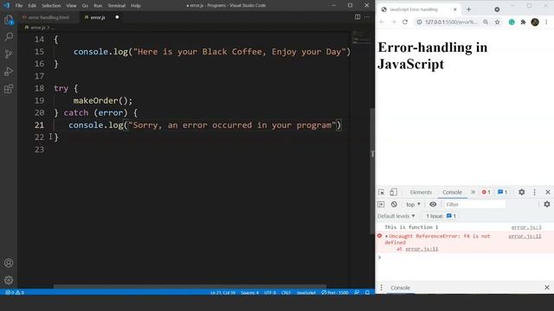554x311 pixels.
Task: Open the Extensions view in activity bar
Action: (9, 88)
